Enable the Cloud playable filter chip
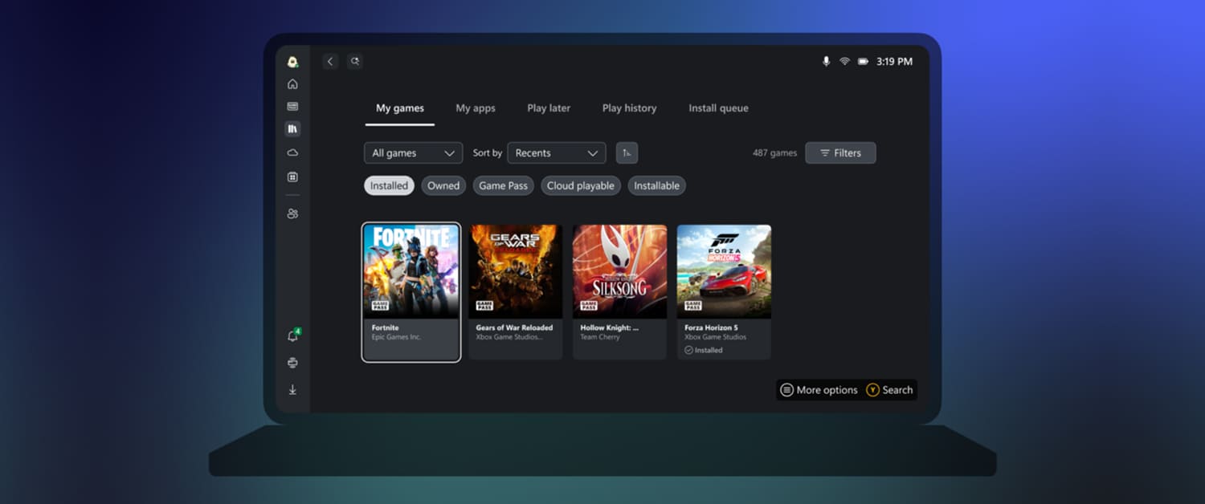 coord(580,185)
